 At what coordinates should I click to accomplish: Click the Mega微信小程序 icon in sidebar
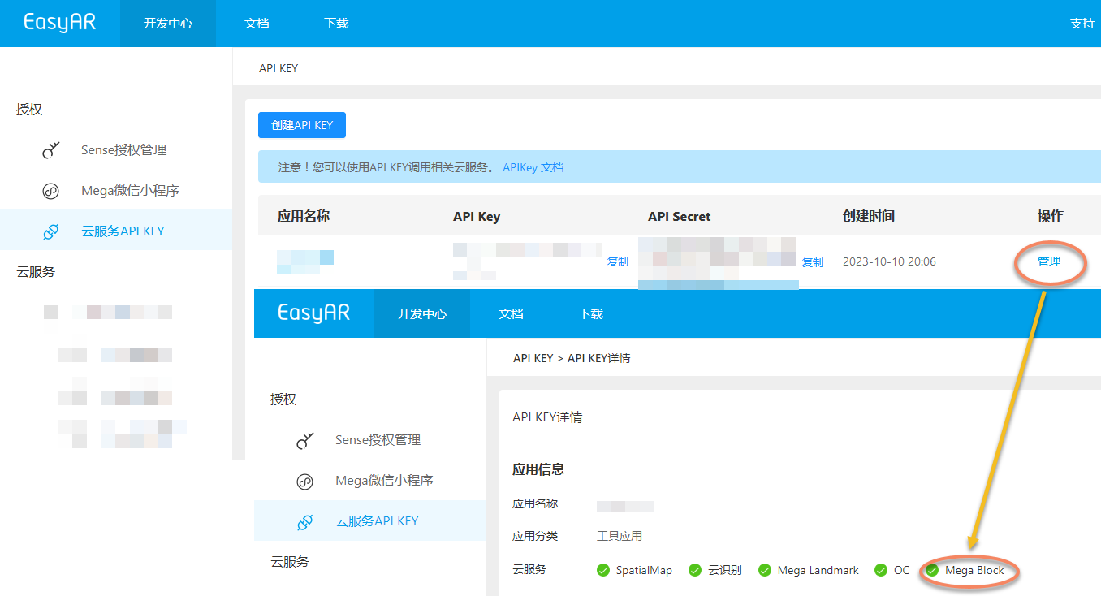pos(51,190)
